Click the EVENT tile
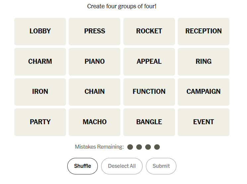The height and width of the screenshot is (184, 247). click(x=204, y=122)
